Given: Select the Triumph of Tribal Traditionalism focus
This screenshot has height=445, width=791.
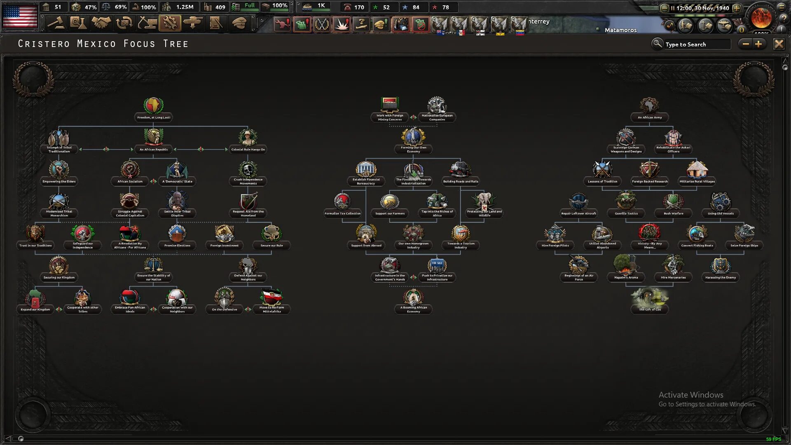Looking at the screenshot, I should coord(59,141).
